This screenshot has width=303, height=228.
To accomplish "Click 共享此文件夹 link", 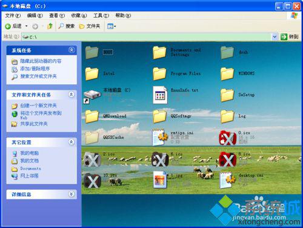I will pos(34,124).
